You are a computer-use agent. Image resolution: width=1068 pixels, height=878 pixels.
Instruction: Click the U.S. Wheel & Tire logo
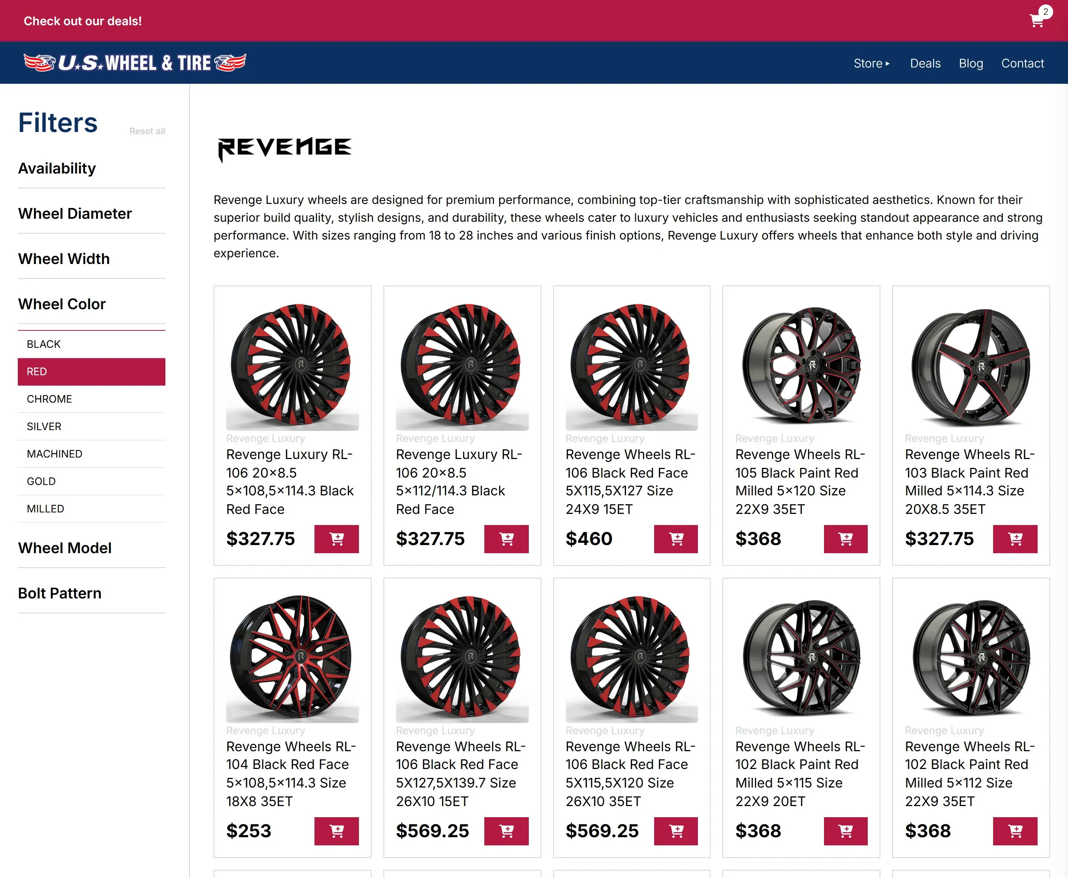click(x=134, y=62)
